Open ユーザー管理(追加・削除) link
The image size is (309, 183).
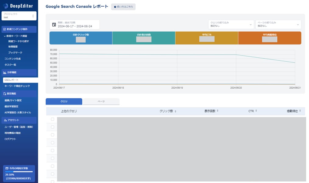tap(19, 127)
